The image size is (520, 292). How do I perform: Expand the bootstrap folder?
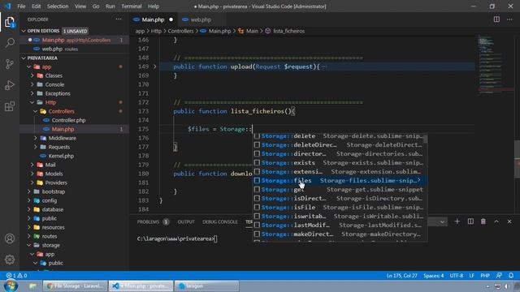tap(29, 191)
